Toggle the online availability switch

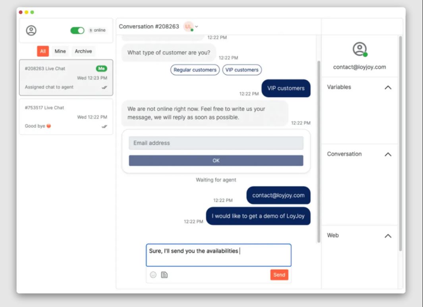coord(77,31)
